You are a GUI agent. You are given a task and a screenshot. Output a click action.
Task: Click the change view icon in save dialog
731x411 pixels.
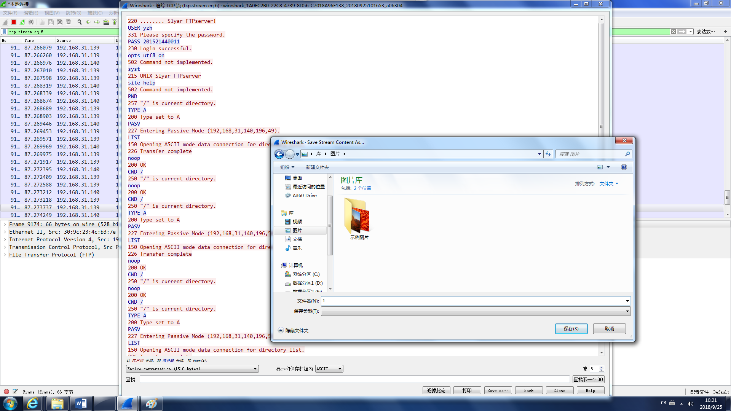coord(600,167)
